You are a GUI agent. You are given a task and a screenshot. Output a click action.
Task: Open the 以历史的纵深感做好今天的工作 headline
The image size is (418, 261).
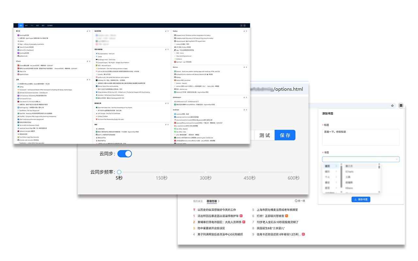point(217,210)
